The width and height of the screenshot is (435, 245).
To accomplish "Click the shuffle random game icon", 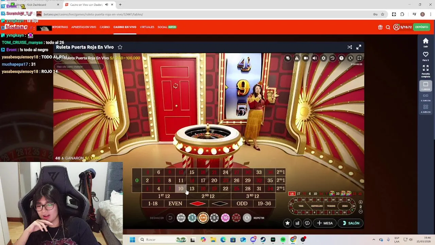I will tap(350, 47).
